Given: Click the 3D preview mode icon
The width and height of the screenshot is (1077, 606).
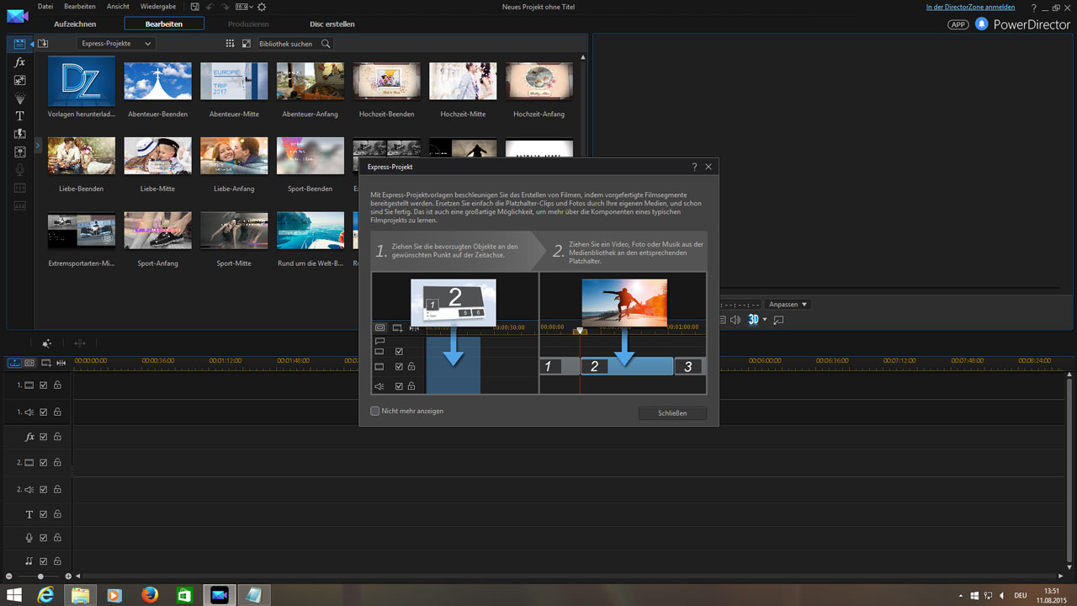Looking at the screenshot, I should point(754,320).
